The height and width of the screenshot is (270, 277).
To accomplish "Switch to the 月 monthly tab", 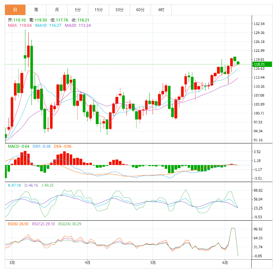I will click(57, 10).
